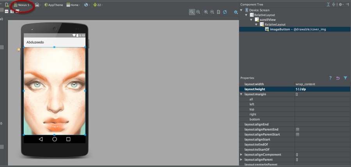Select the Device Screen tree row
Image resolution: width=351 pixels, height=167 pixels.
point(295,10)
